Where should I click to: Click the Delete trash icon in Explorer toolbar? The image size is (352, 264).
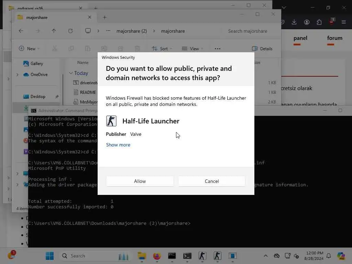137,48
